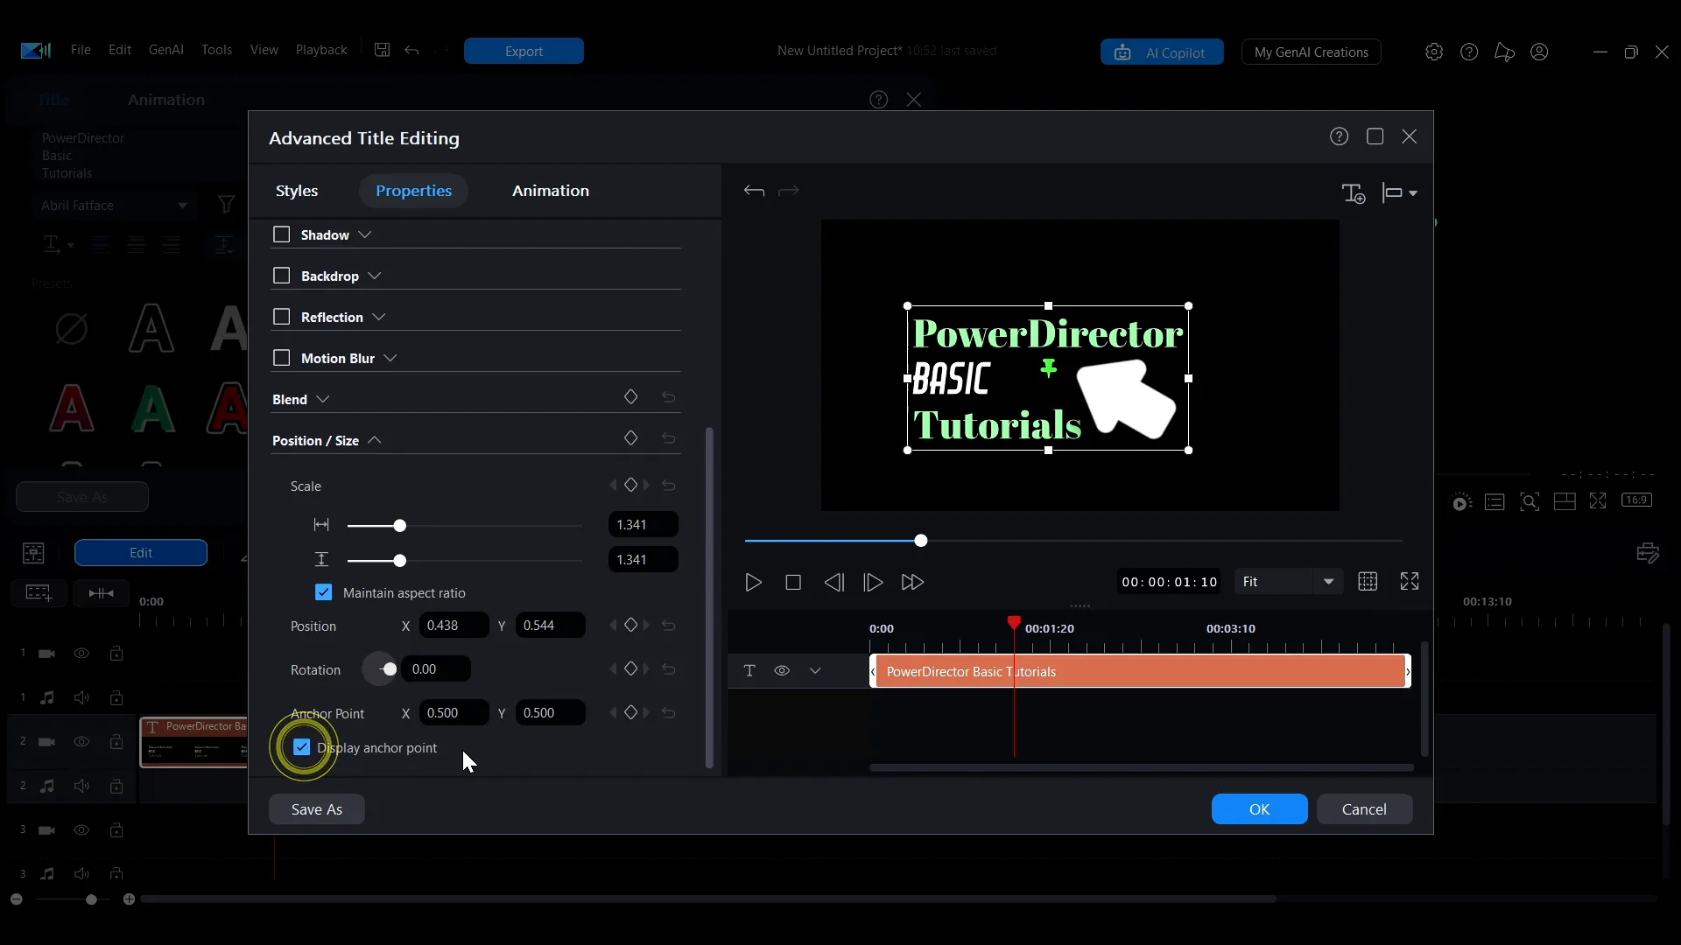The image size is (1681, 945).
Task: Insert a new text object in title editor
Action: point(1354,192)
